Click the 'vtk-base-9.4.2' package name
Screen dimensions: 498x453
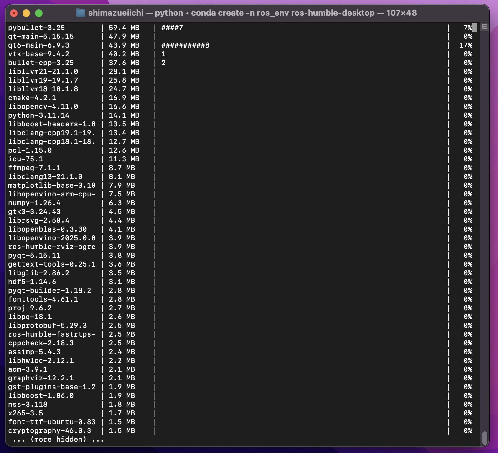(x=39, y=54)
